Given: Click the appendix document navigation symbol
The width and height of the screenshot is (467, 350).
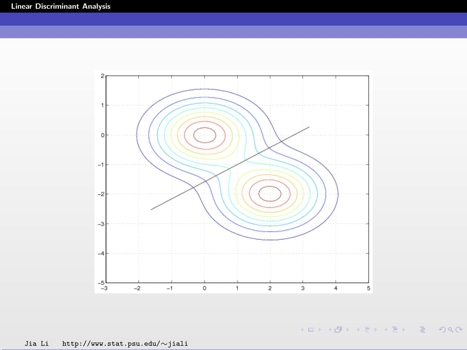Looking at the screenshot, I should click(x=423, y=329).
